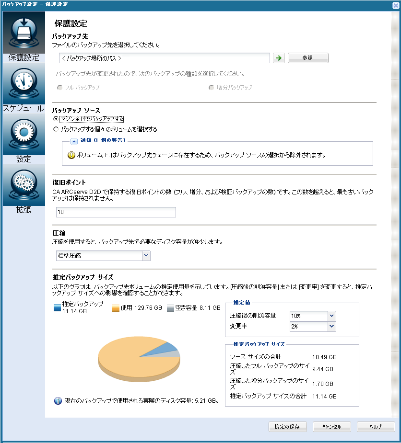Click the green arrow validate path button
This screenshot has width=401, height=443.
pos(279,58)
